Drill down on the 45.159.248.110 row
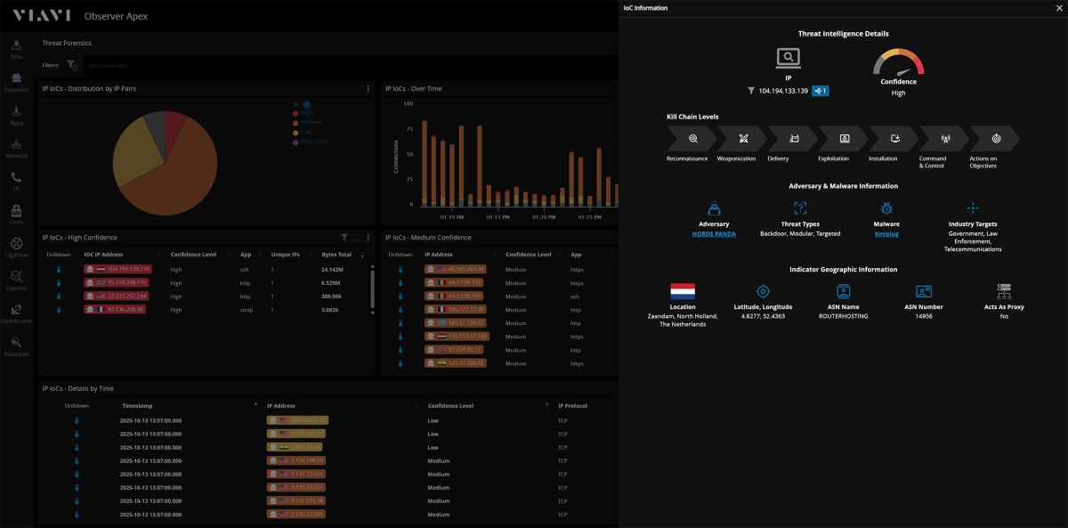This screenshot has width=1068, height=528. [x=59, y=283]
